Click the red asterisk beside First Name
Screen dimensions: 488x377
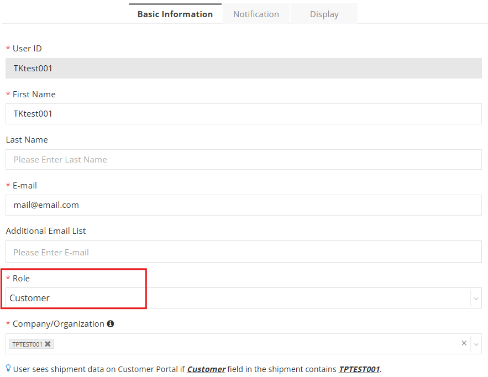pos(8,94)
